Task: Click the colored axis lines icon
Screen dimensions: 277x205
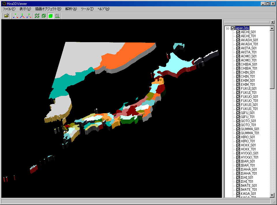Action: pyautogui.click(x=22, y=16)
